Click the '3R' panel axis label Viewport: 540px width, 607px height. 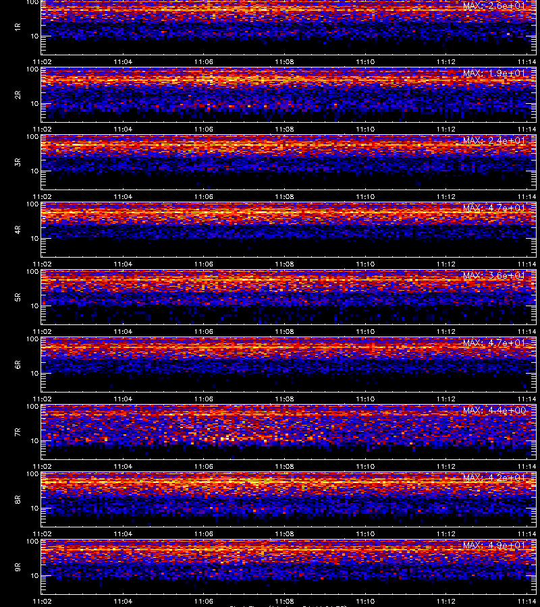18,162
